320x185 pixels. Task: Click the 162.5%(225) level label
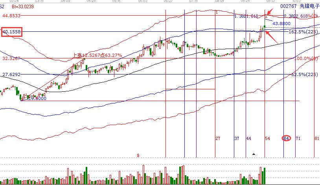(303, 31)
